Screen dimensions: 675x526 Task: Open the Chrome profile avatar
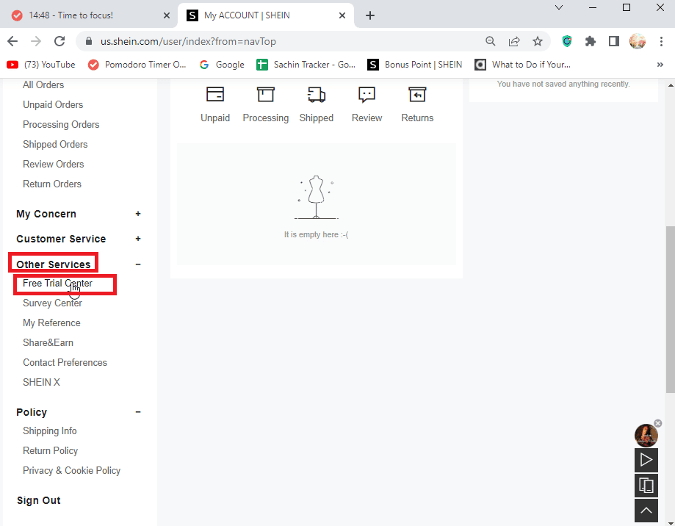pyautogui.click(x=637, y=41)
